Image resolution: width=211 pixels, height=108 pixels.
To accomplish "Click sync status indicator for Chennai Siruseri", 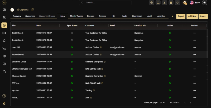I will 72,76.
